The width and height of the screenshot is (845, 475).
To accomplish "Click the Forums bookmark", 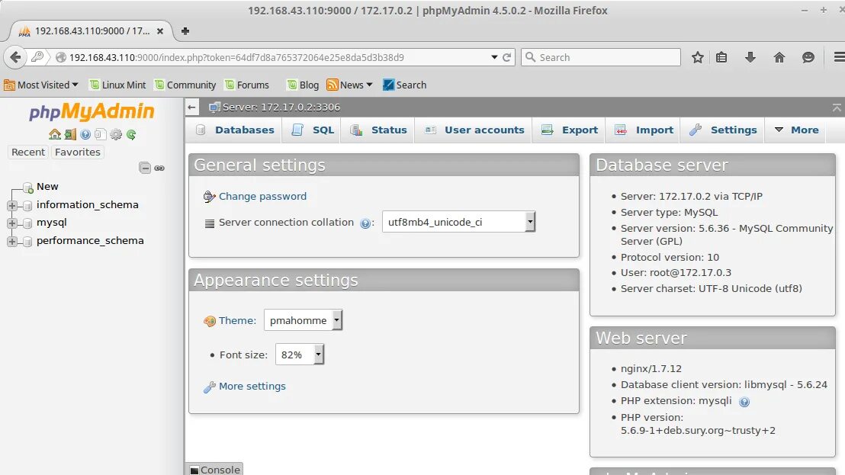I will (x=247, y=85).
